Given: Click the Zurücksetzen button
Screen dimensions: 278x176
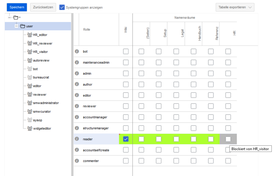Looking at the screenshot, I should coord(43,7).
